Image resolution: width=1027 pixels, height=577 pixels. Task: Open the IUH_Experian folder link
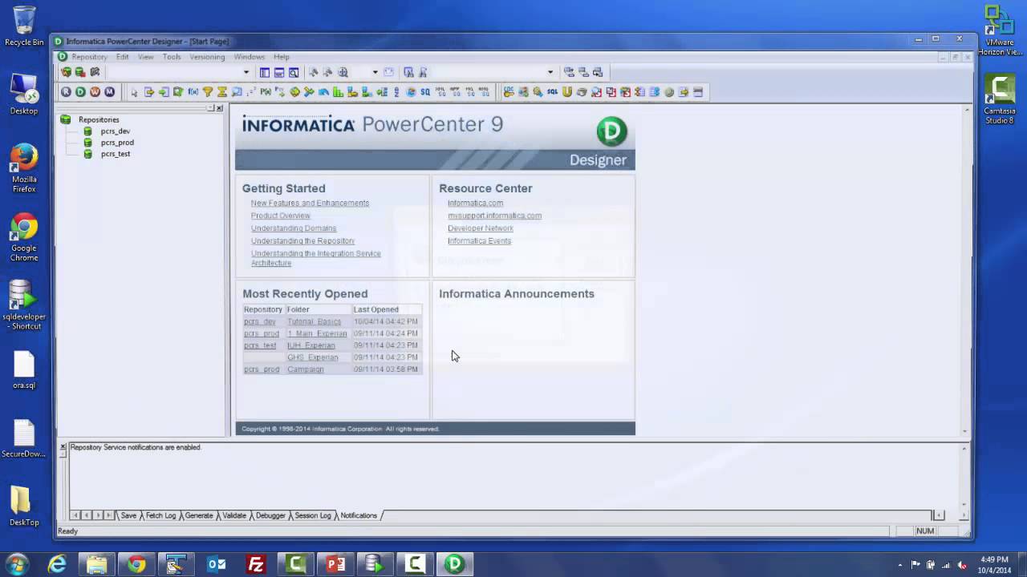tap(311, 345)
